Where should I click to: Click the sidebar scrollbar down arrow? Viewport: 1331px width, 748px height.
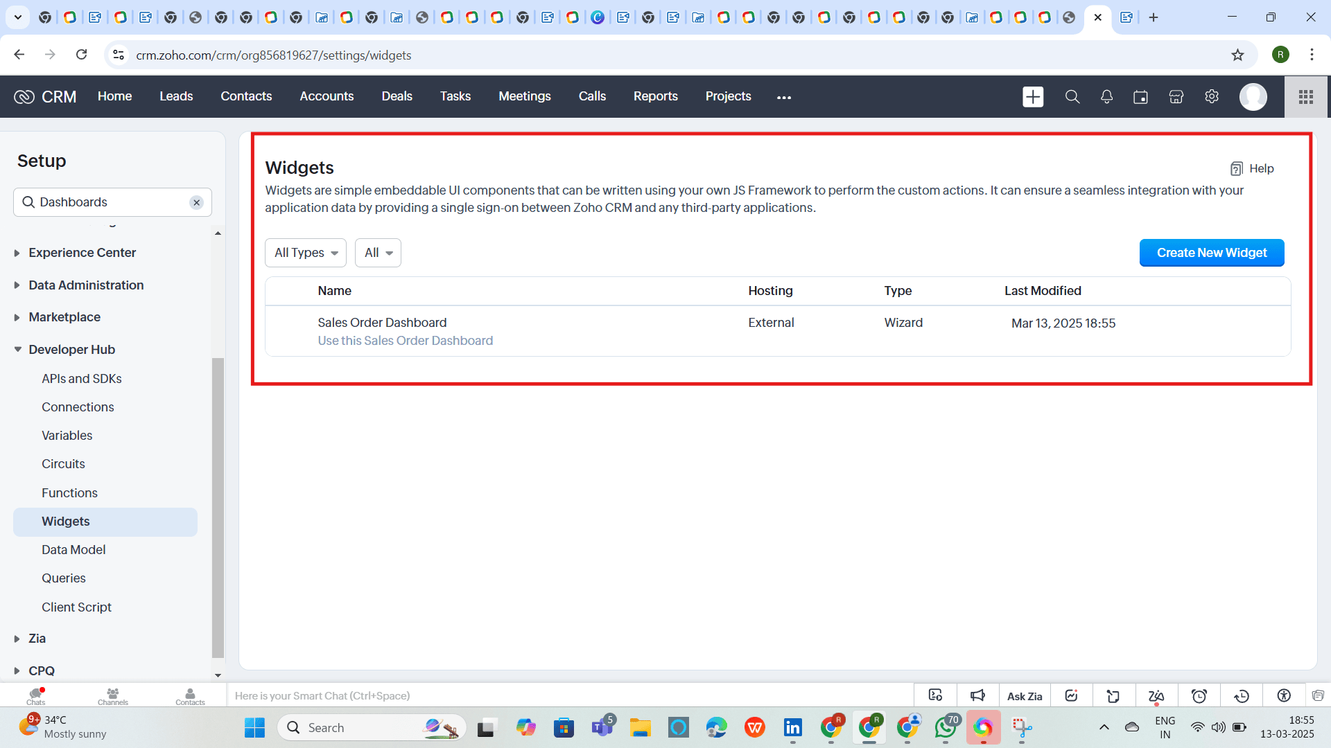point(218,675)
